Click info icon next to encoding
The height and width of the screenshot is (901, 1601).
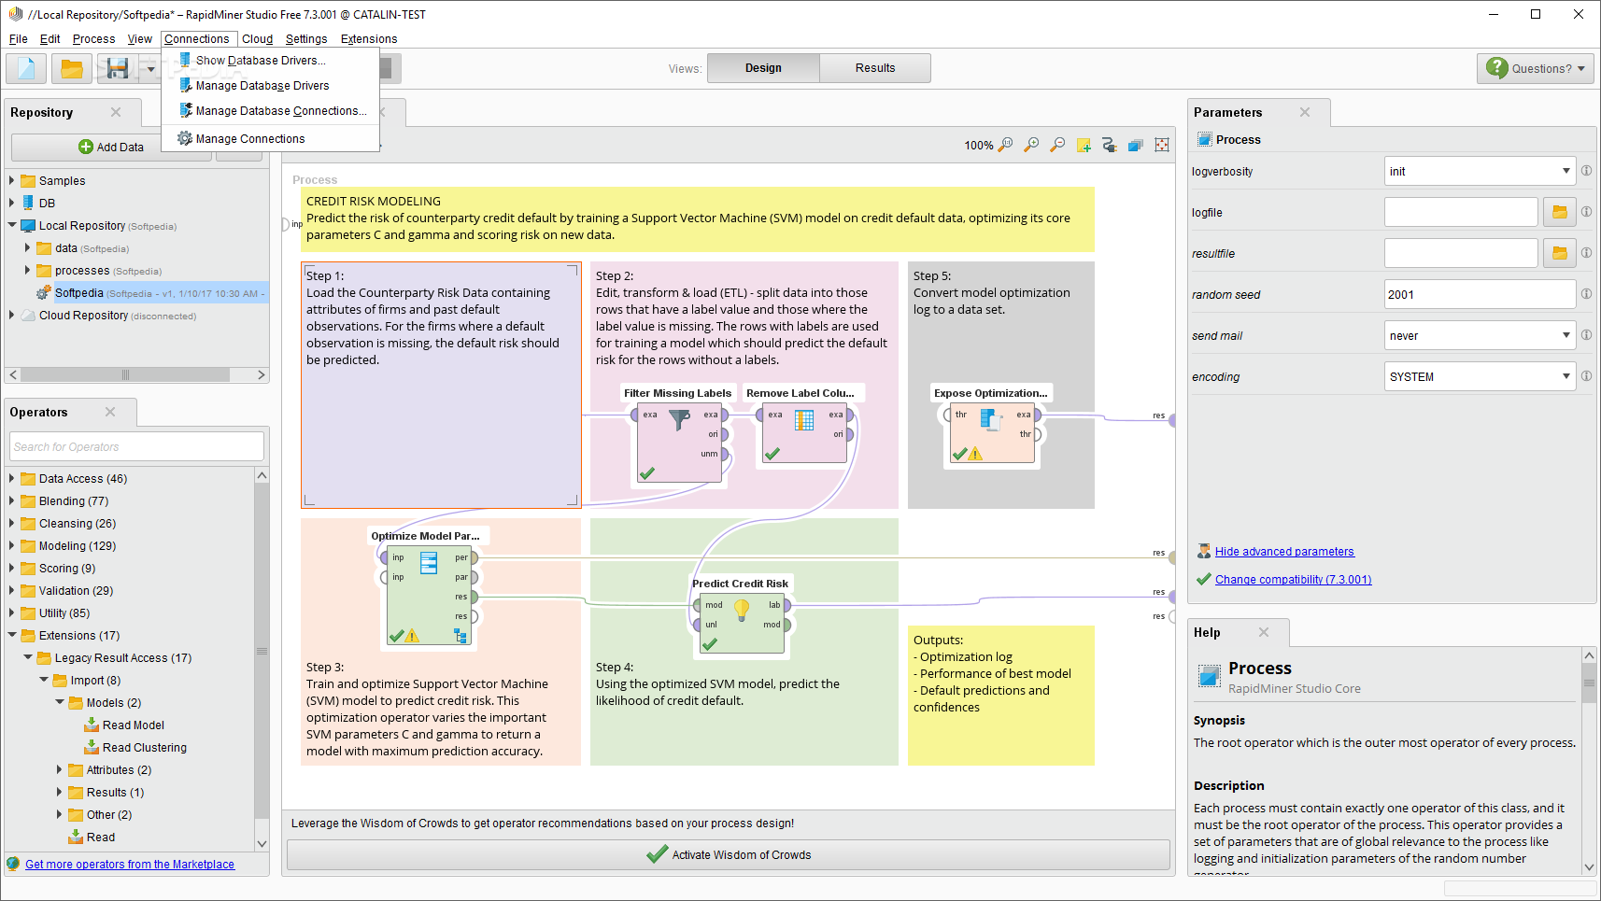click(x=1586, y=376)
